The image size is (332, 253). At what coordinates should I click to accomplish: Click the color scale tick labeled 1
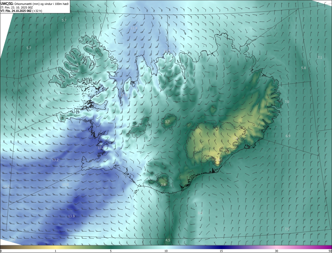[x=56, y=251]
